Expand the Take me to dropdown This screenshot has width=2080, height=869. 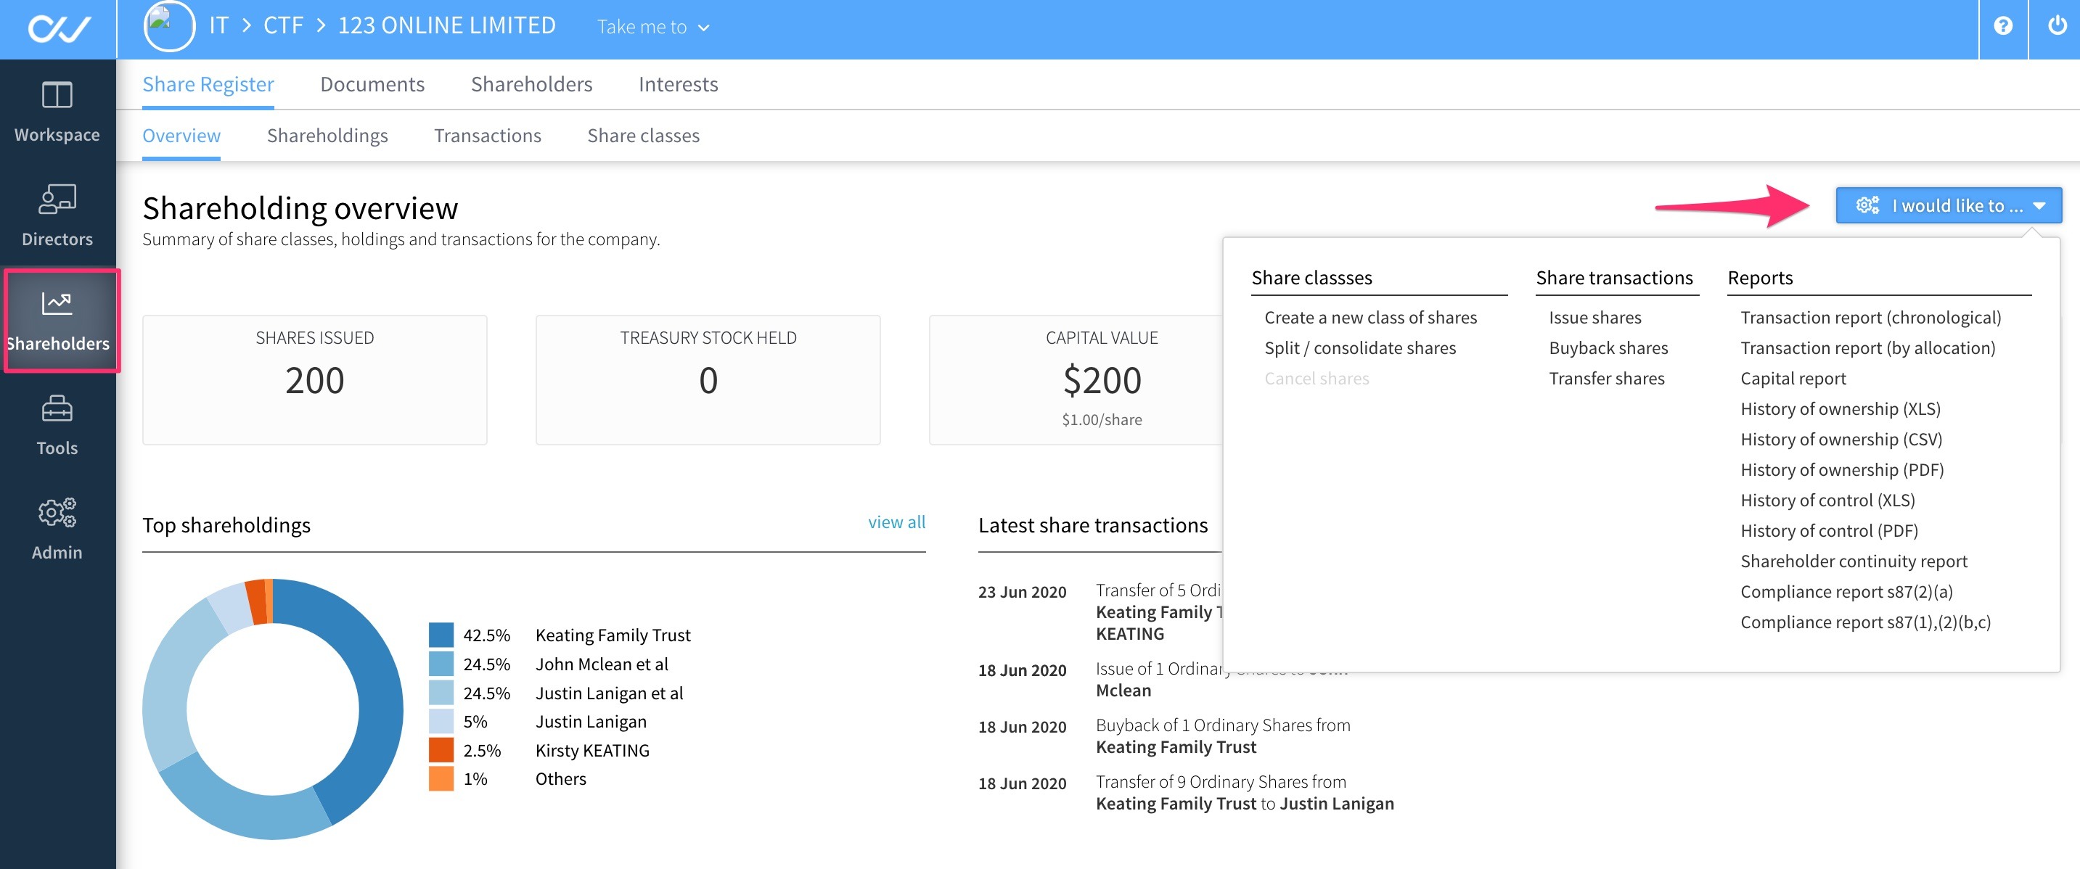point(652,28)
